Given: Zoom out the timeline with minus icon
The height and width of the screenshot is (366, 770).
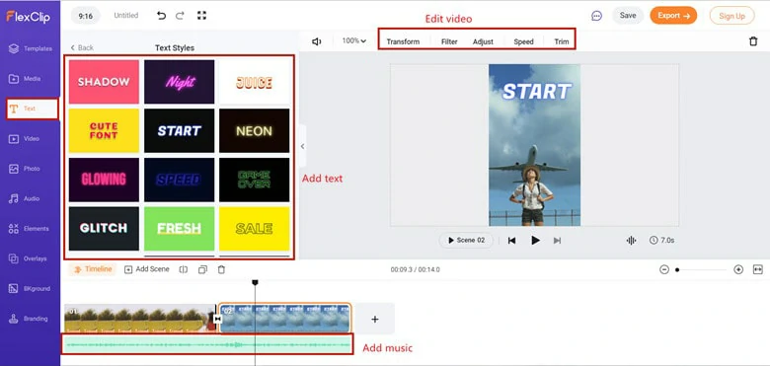Looking at the screenshot, I should coord(664,269).
